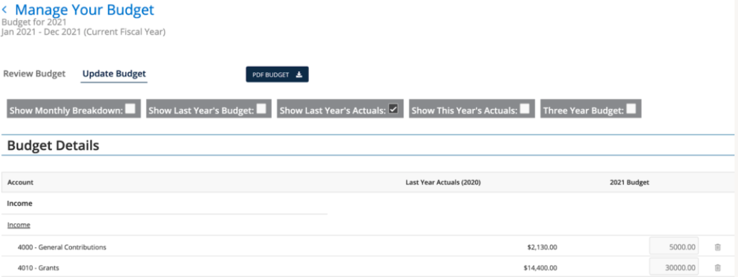738x277 pixels.
Task: Click the Last Year Actuals (2020) header
Action: pyautogui.click(x=443, y=182)
